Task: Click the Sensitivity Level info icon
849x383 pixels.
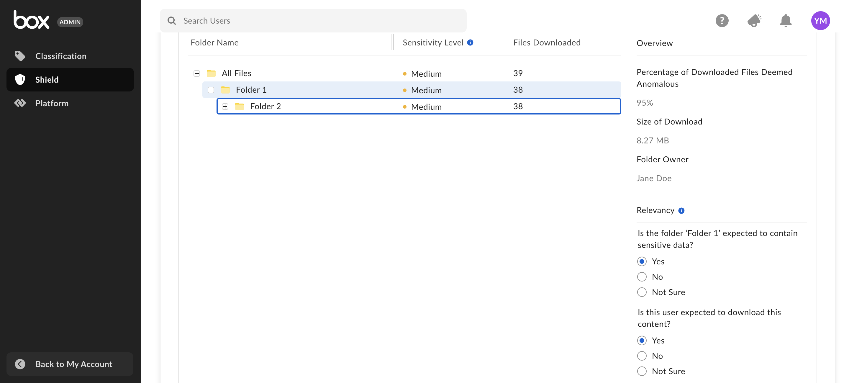Action: pos(470,42)
